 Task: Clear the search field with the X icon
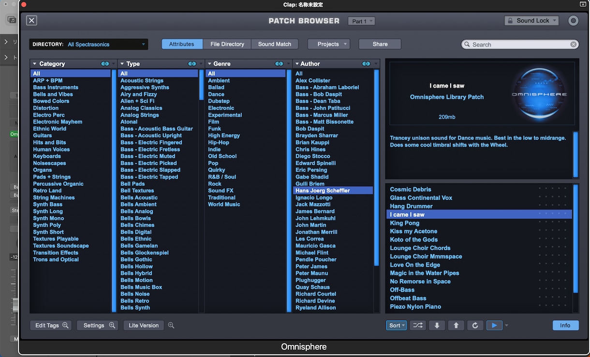point(573,45)
